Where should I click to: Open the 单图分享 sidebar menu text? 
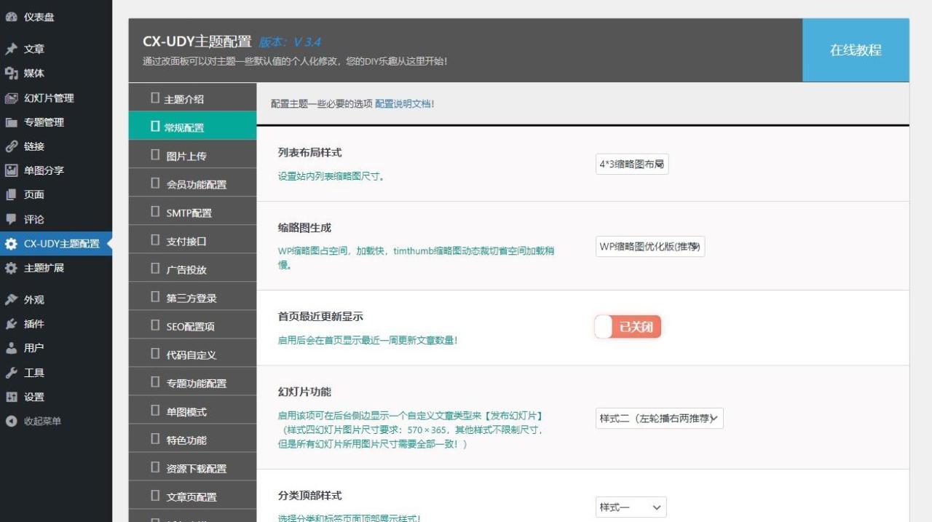coord(44,170)
